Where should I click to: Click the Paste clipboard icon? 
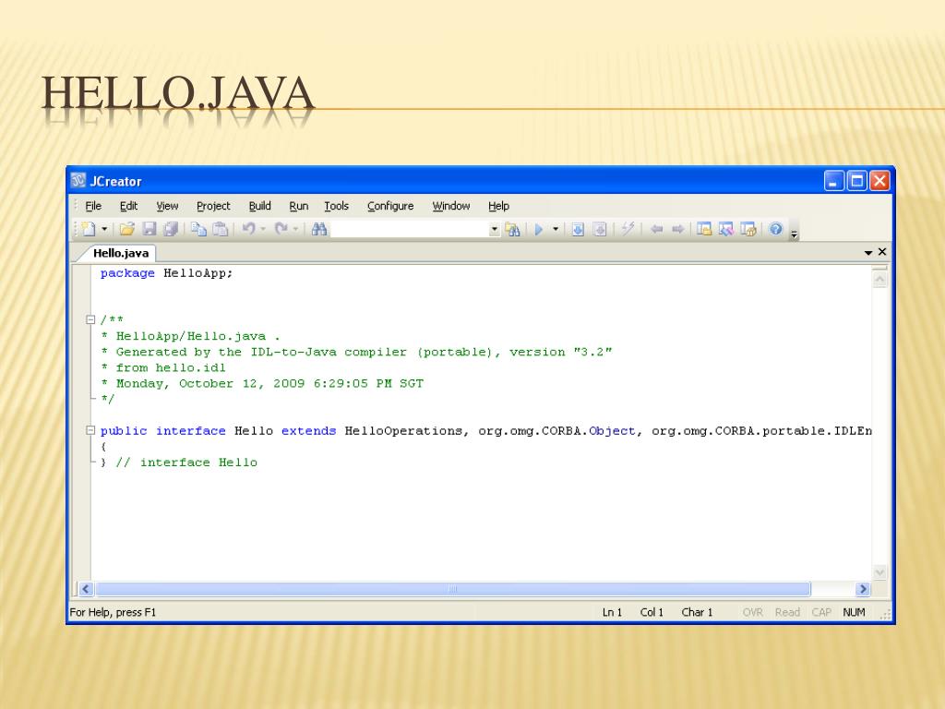tap(221, 229)
